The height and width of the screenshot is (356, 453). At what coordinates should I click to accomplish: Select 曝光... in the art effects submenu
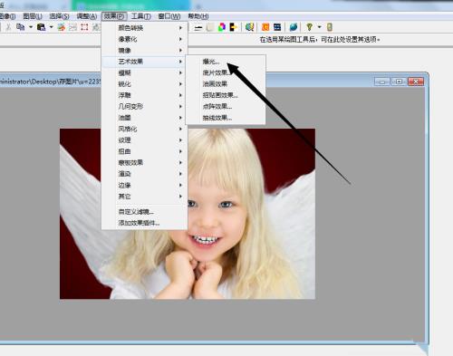[226, 62]
